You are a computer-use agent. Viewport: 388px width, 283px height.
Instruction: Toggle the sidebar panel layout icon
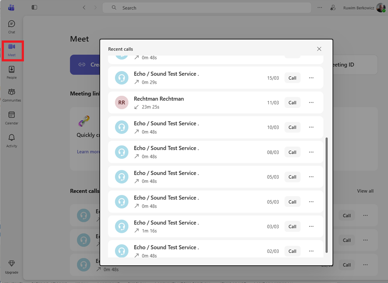click(x=34, y=7)
